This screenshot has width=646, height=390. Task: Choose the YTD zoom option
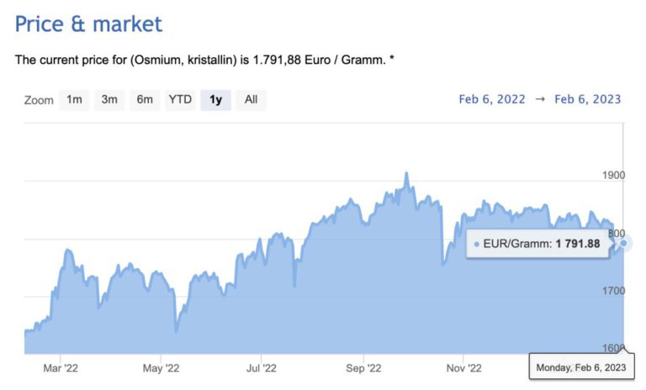tap(180, 100)
